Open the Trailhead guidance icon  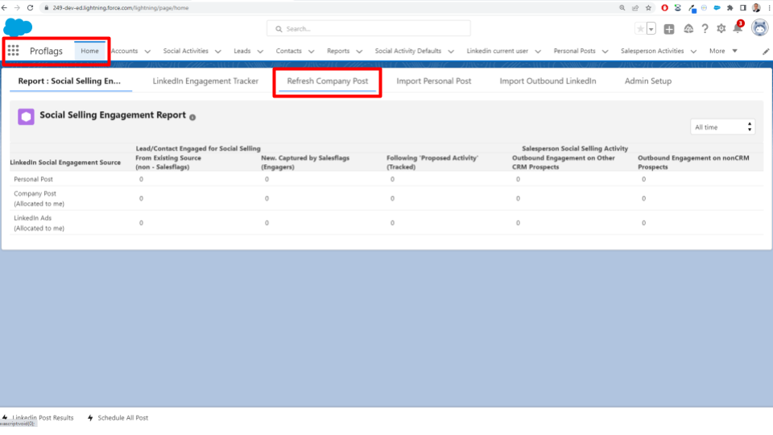click(x=688, y=29)
